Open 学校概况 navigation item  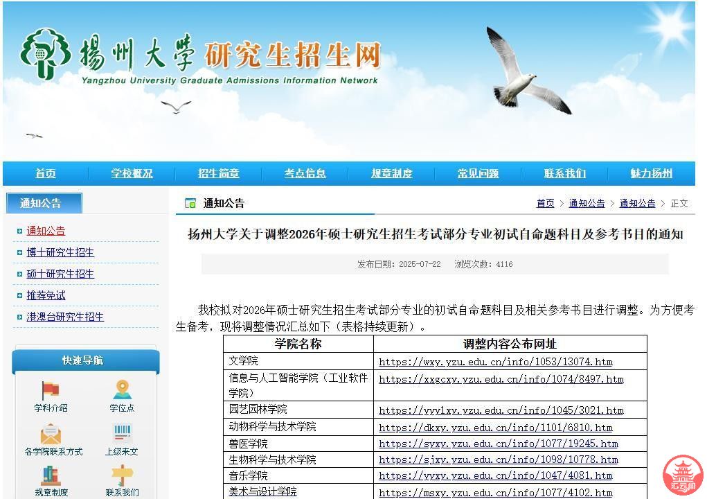click(132, 173)
